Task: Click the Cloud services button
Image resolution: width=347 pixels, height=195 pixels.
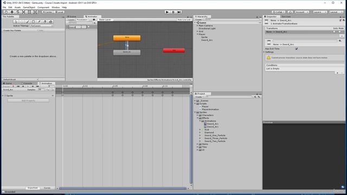Action: (x=291, y=12)
